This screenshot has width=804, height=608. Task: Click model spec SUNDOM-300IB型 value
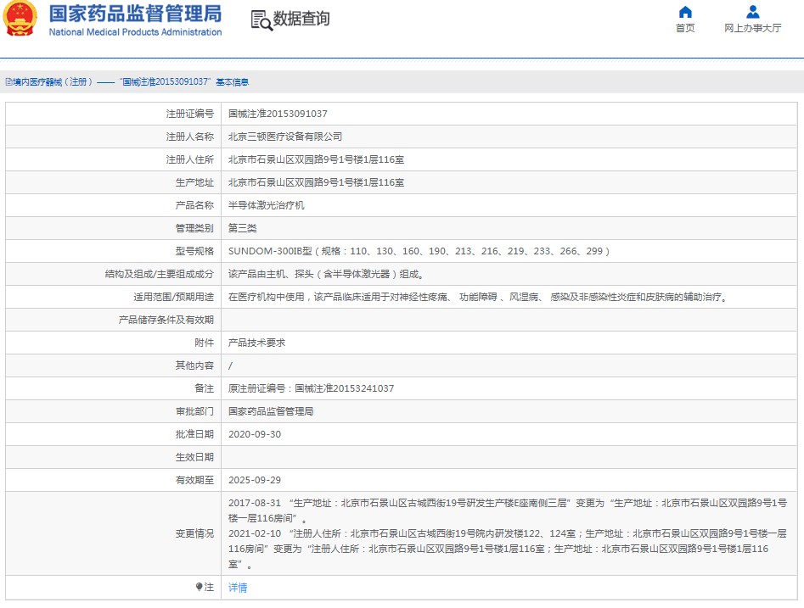click(419, 251)
